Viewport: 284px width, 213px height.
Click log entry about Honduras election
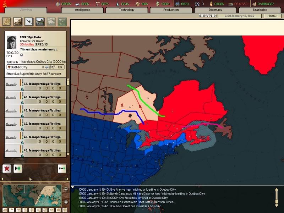point(126,202)
